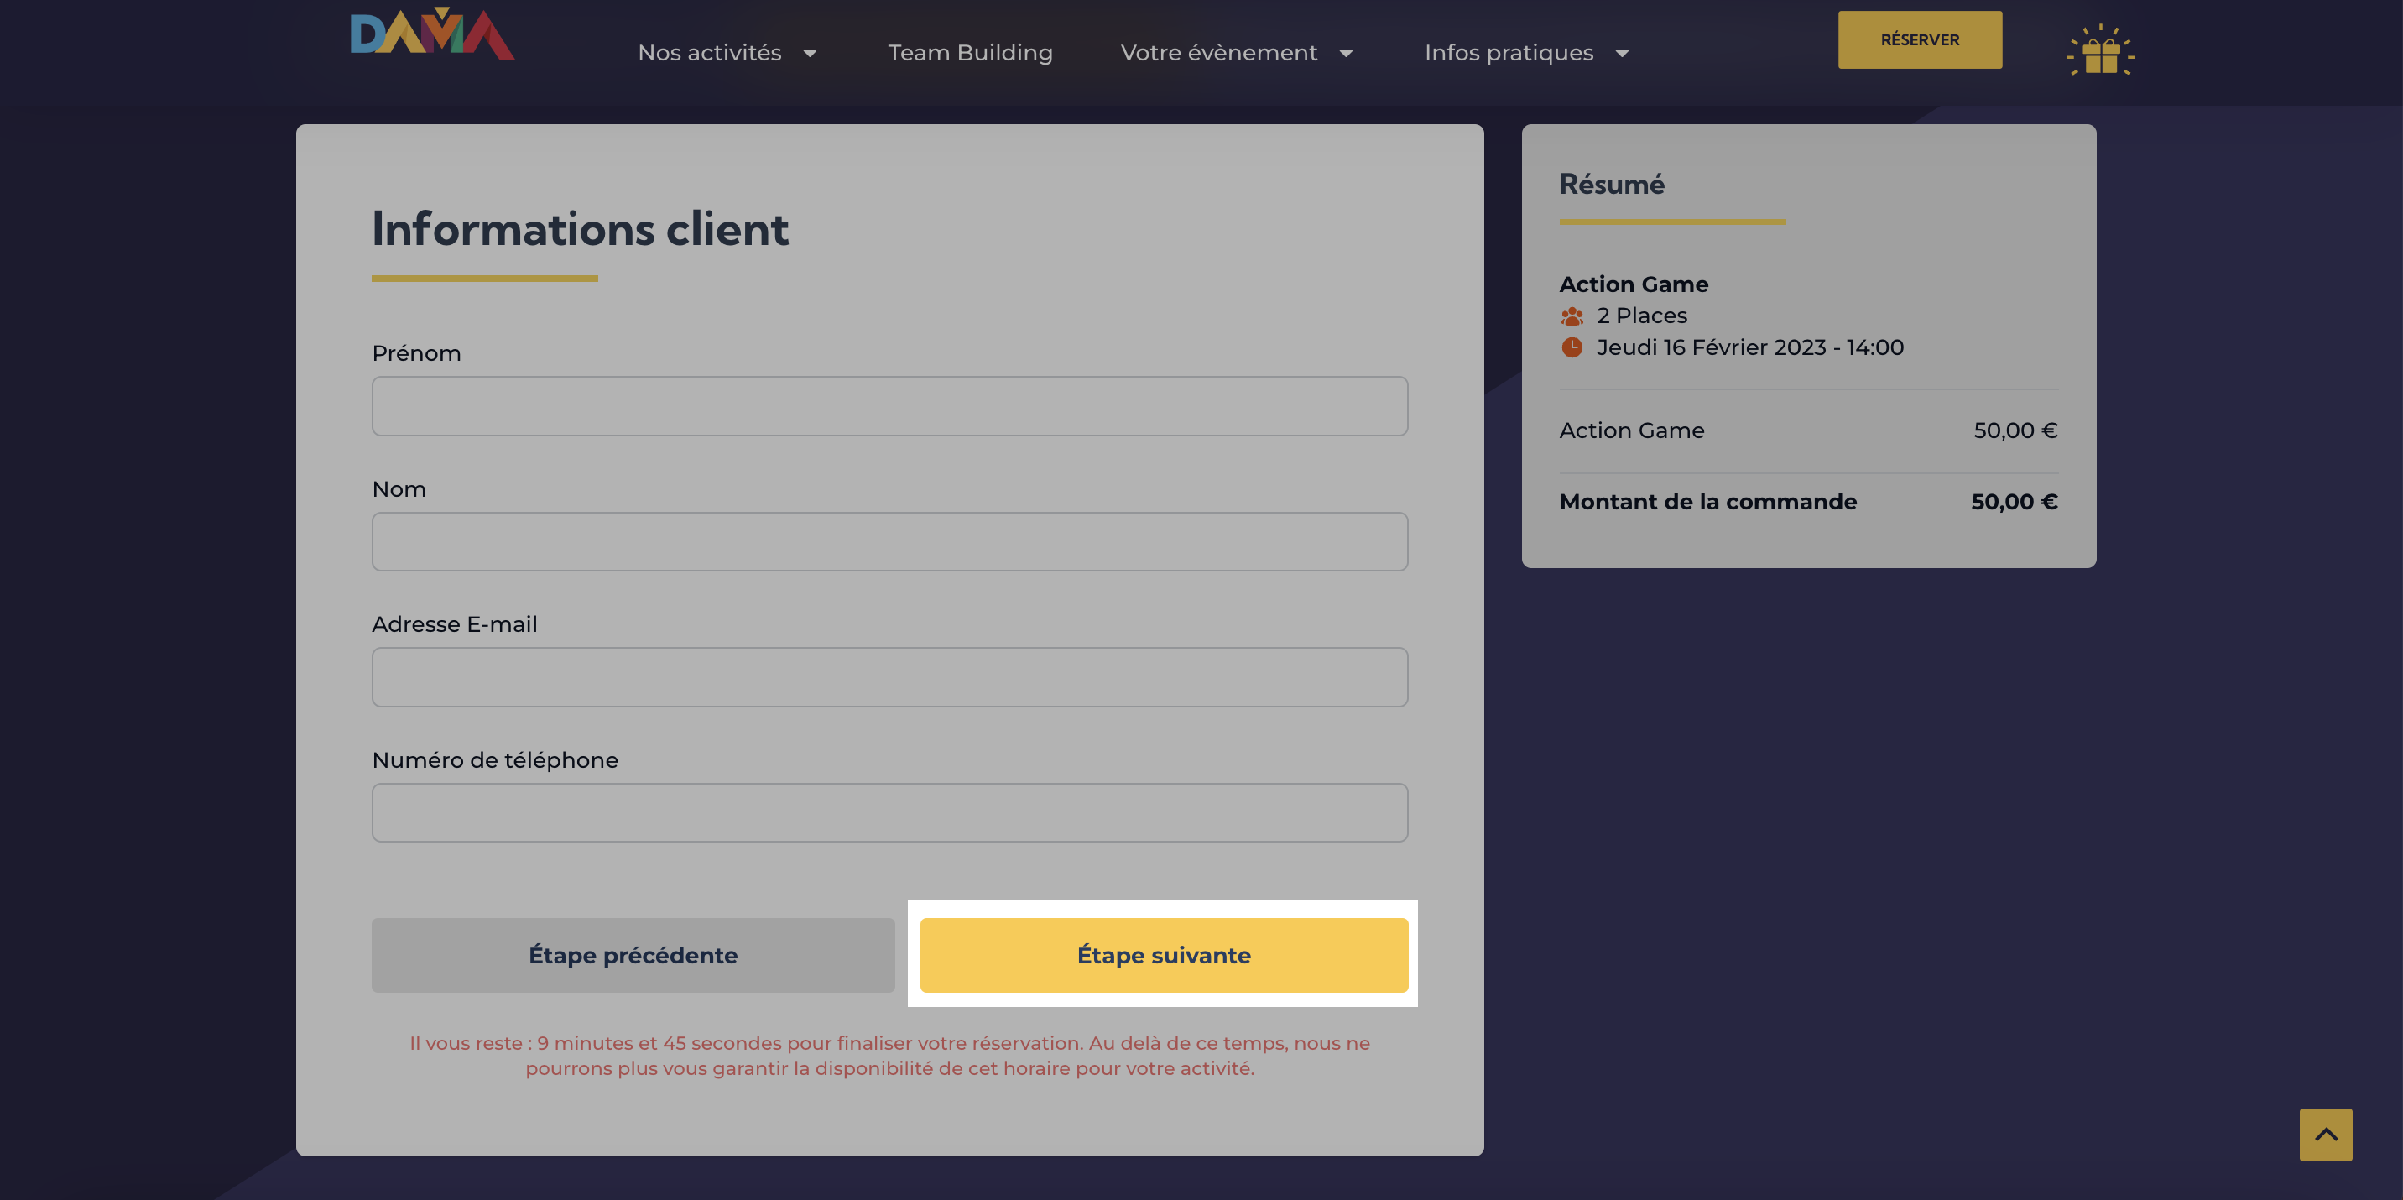
Task: Focus the Adresse E-mail field
Action: [889, 676]
